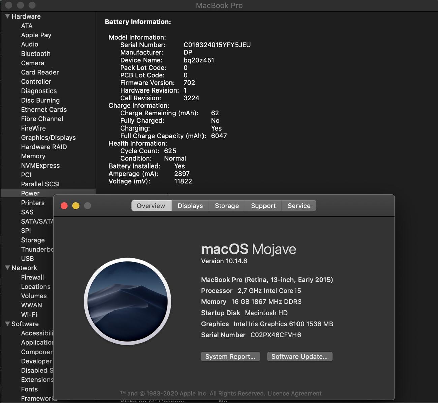Click the macOS Mojave logo image
Viewport: 438px width, 403px height.
click(127, 301)
